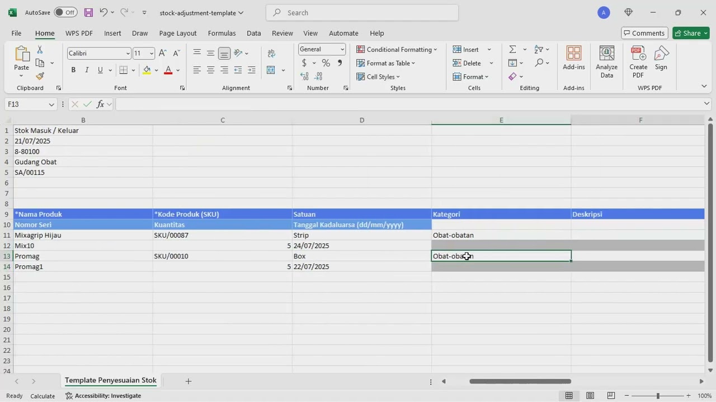Image resolution: width=716 pixels, height=402 pixels.
Task: Click into the Search box
Action: point(362,12)
